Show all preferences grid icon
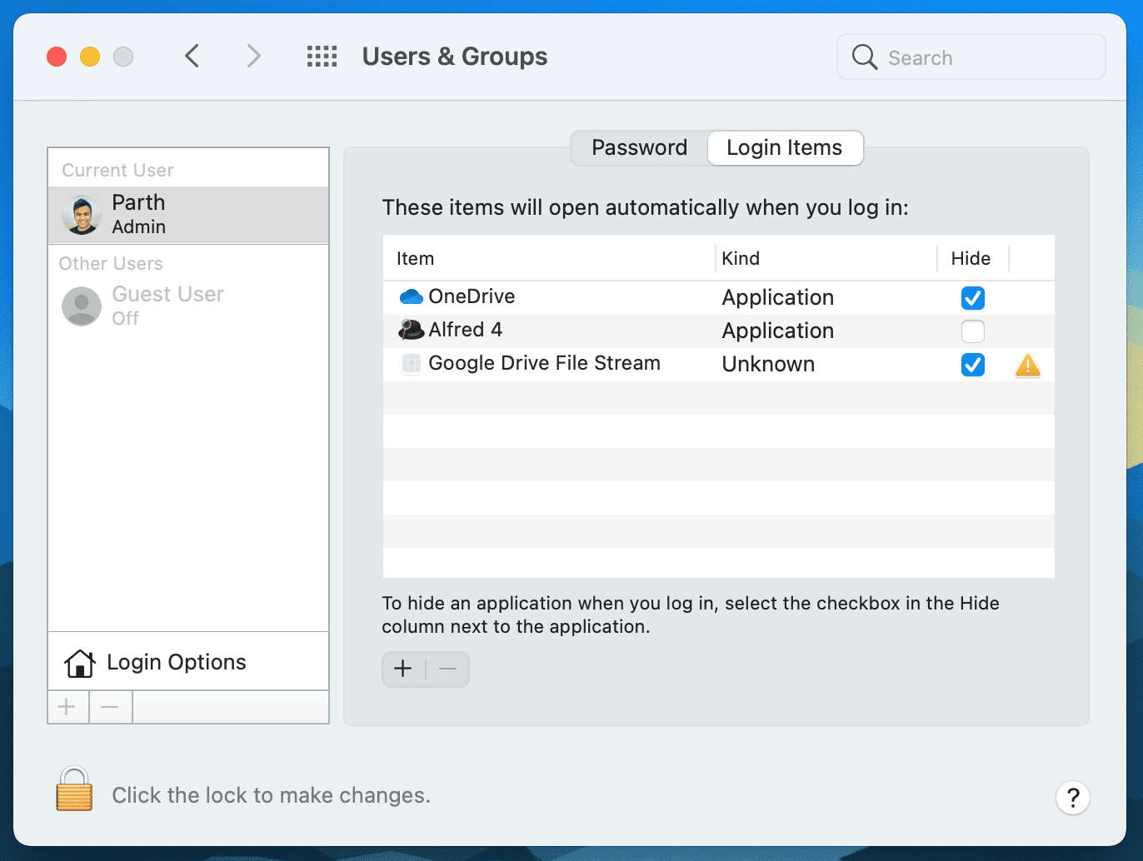The height and width of the screenshot is (861, 1143). 322,57
